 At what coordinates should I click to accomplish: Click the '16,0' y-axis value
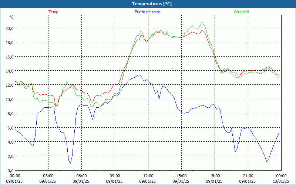[x=10, y=57]
